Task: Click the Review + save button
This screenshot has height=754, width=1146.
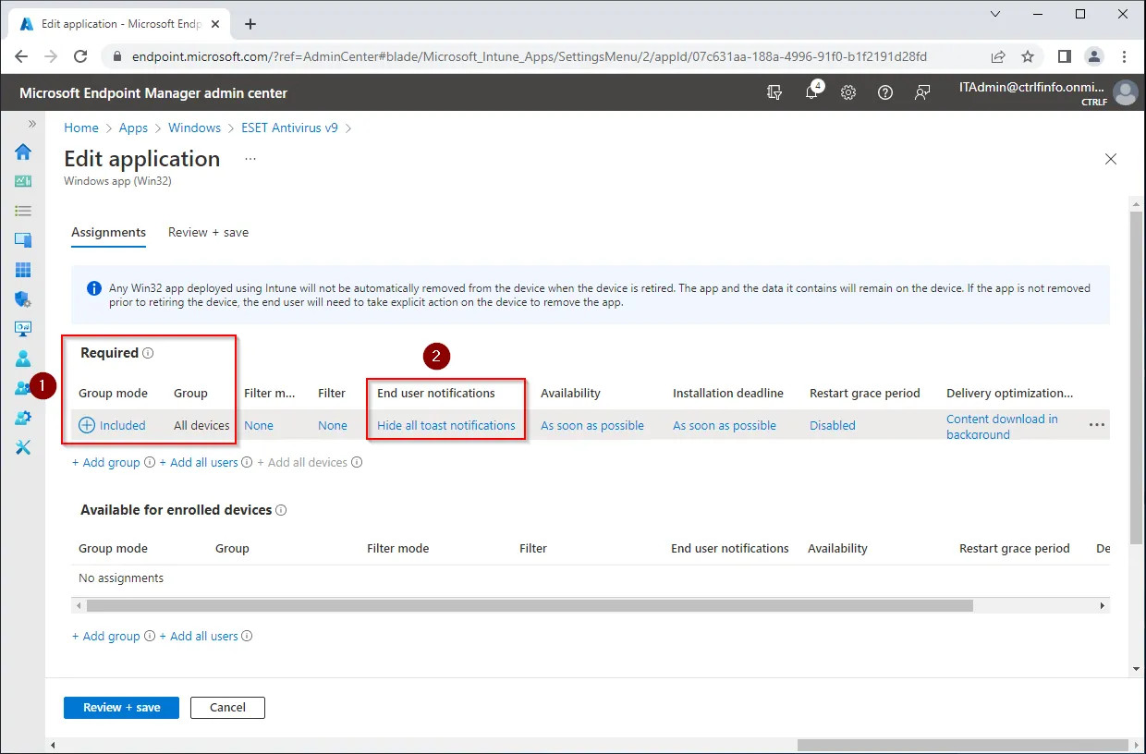Action: pos(121,708)
